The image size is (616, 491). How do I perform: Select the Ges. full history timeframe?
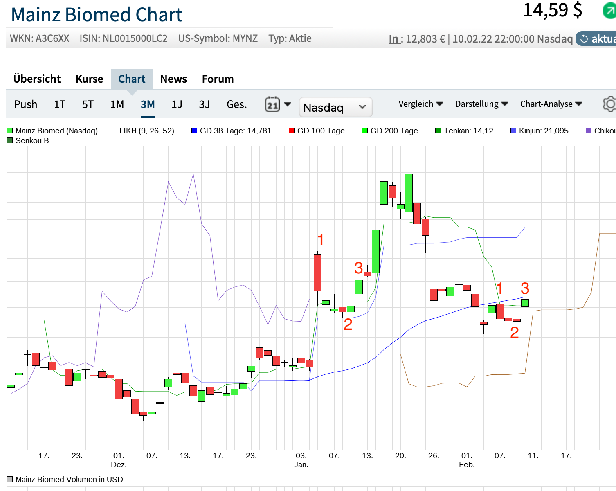pyautogui.click(x=237, y=104)
